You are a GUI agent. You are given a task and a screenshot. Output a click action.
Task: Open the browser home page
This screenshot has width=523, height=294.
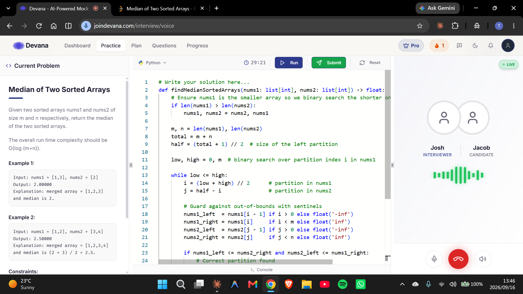pos(54,26)
